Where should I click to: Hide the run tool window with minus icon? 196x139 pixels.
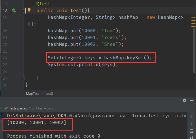tap(192, 100)
